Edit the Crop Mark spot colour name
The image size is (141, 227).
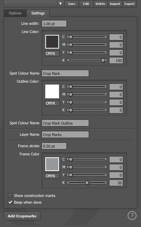click(x=65, y=73)
